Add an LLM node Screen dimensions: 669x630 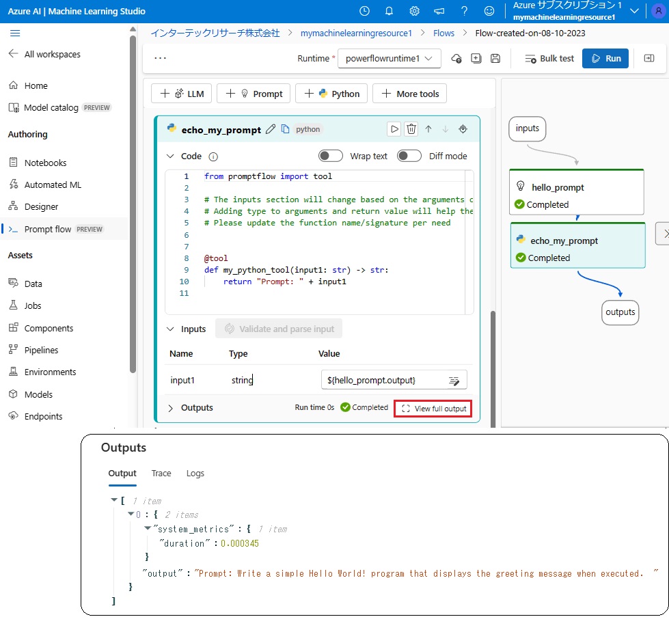click(182, 94)
